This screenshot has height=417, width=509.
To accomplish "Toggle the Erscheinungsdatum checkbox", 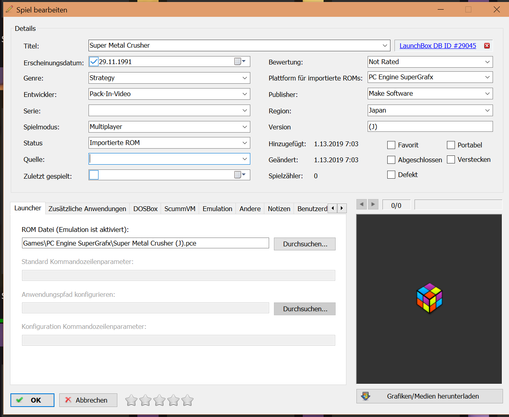I will click(94, 61).
